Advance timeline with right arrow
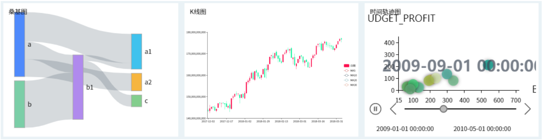This screenshot has height=140, width=542. pos(528,109)
